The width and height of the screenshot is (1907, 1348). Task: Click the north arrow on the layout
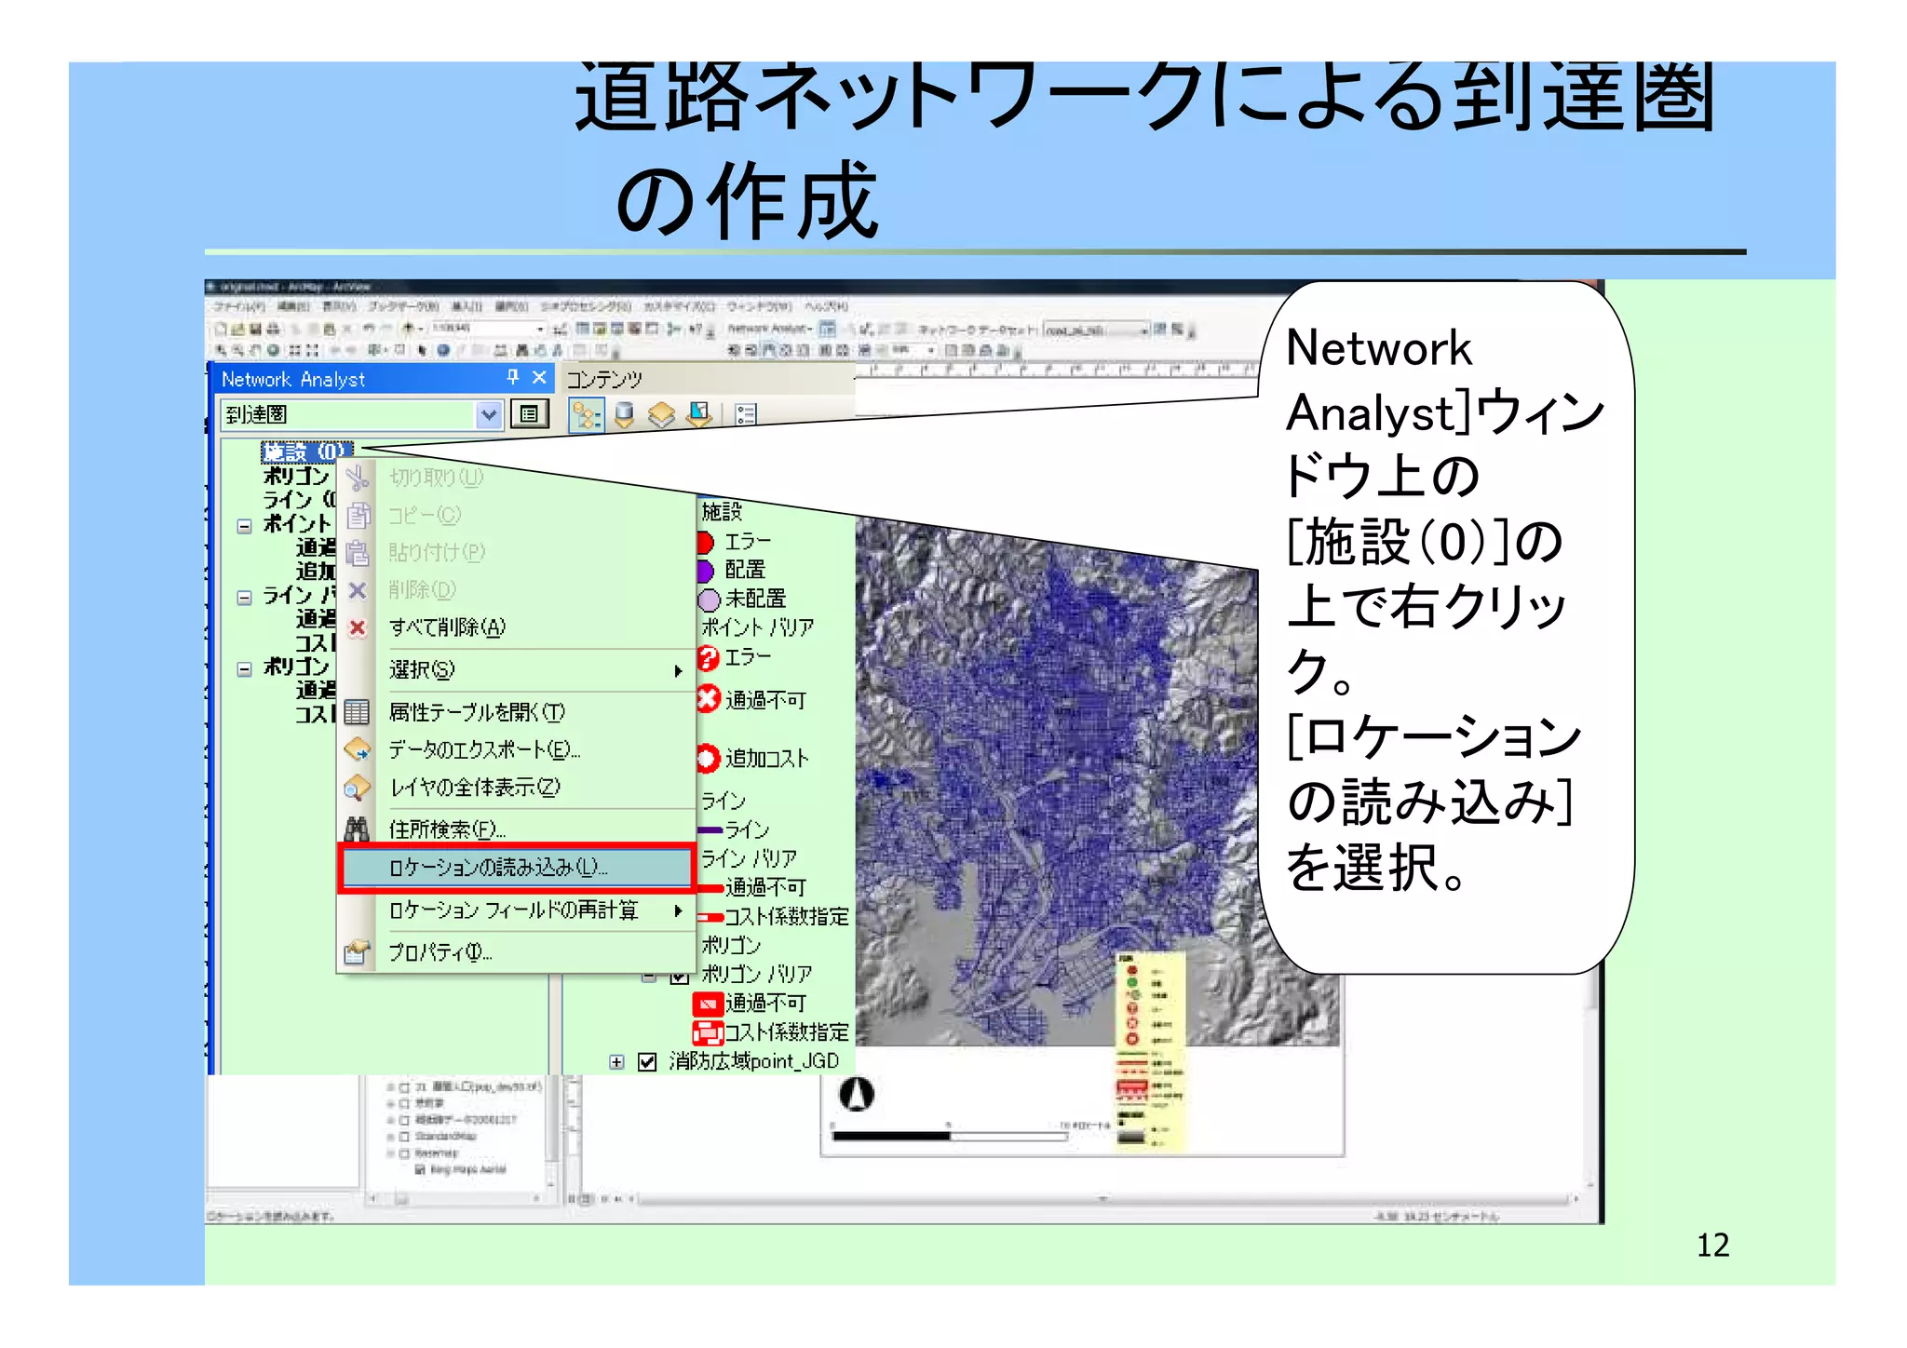857,1094
